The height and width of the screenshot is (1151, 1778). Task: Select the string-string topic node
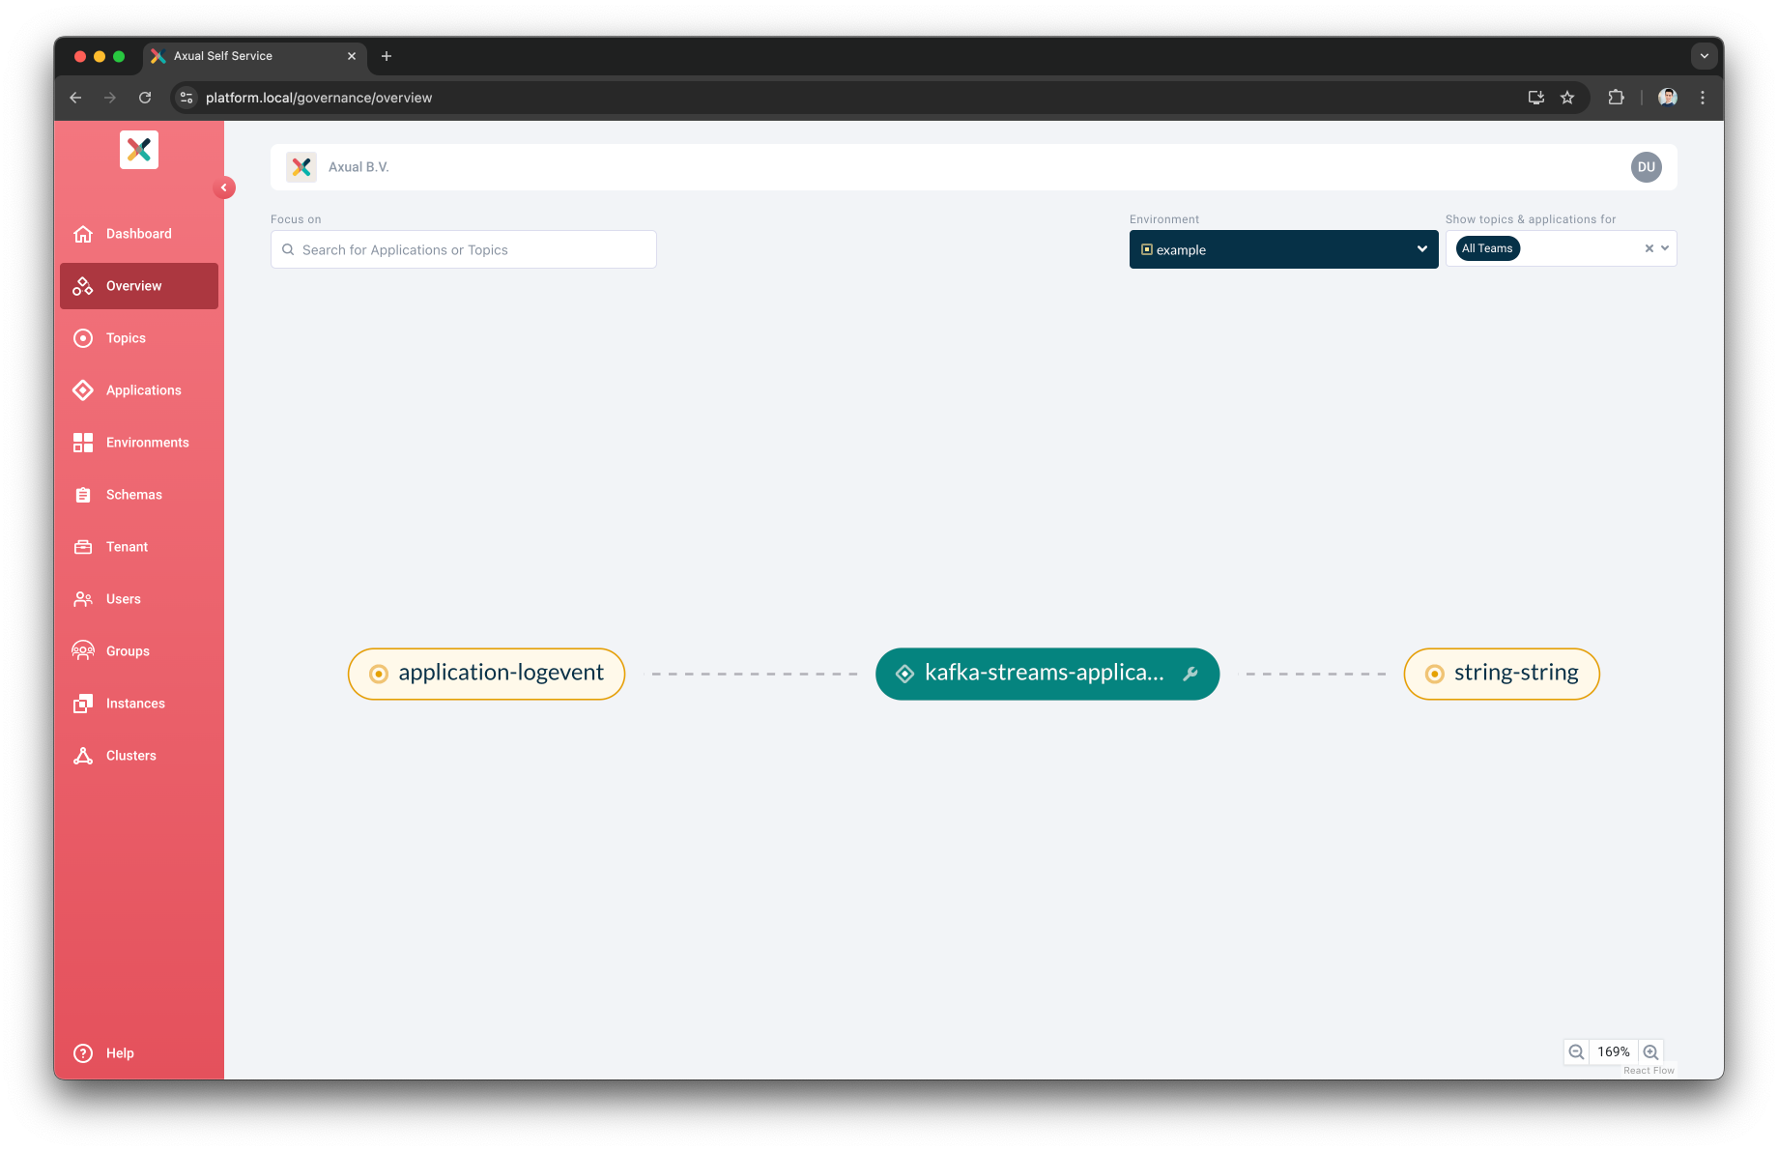pyautogui.click(x=1502, y=674)
